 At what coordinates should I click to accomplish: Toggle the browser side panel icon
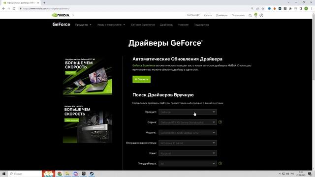(x=301, y=9)
